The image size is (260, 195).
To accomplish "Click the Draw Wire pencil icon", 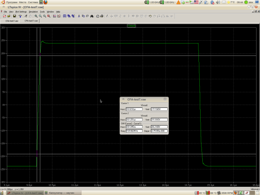I will [x=107, y=16].
